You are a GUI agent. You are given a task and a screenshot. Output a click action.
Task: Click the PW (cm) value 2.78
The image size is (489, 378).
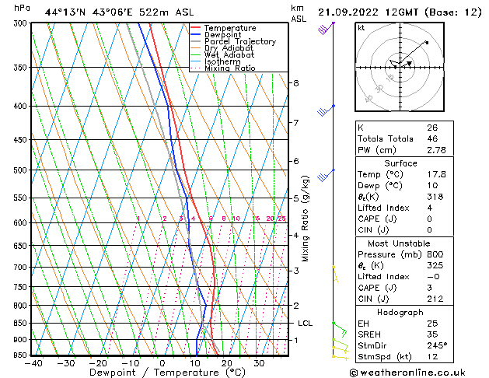click(436, 150)
